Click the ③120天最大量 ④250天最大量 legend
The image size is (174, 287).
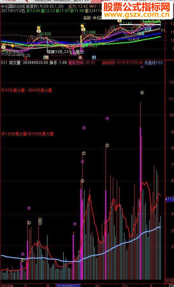pos(27,134)
